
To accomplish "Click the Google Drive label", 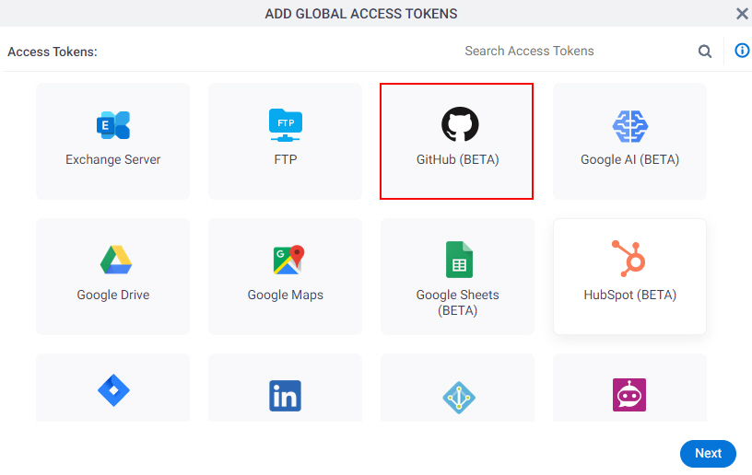I will 113,295.
